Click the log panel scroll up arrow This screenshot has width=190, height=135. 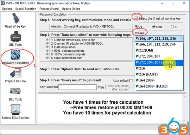click(184, 96)
